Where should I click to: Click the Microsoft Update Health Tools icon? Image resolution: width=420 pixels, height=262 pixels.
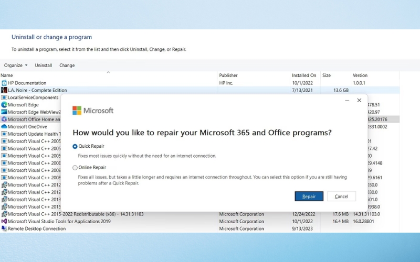coord(4,134)
